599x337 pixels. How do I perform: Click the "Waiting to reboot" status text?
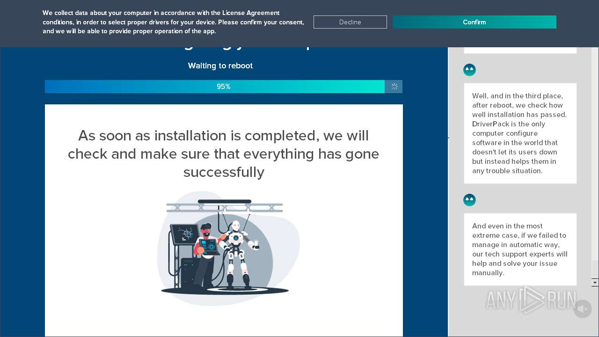point(220,66)
